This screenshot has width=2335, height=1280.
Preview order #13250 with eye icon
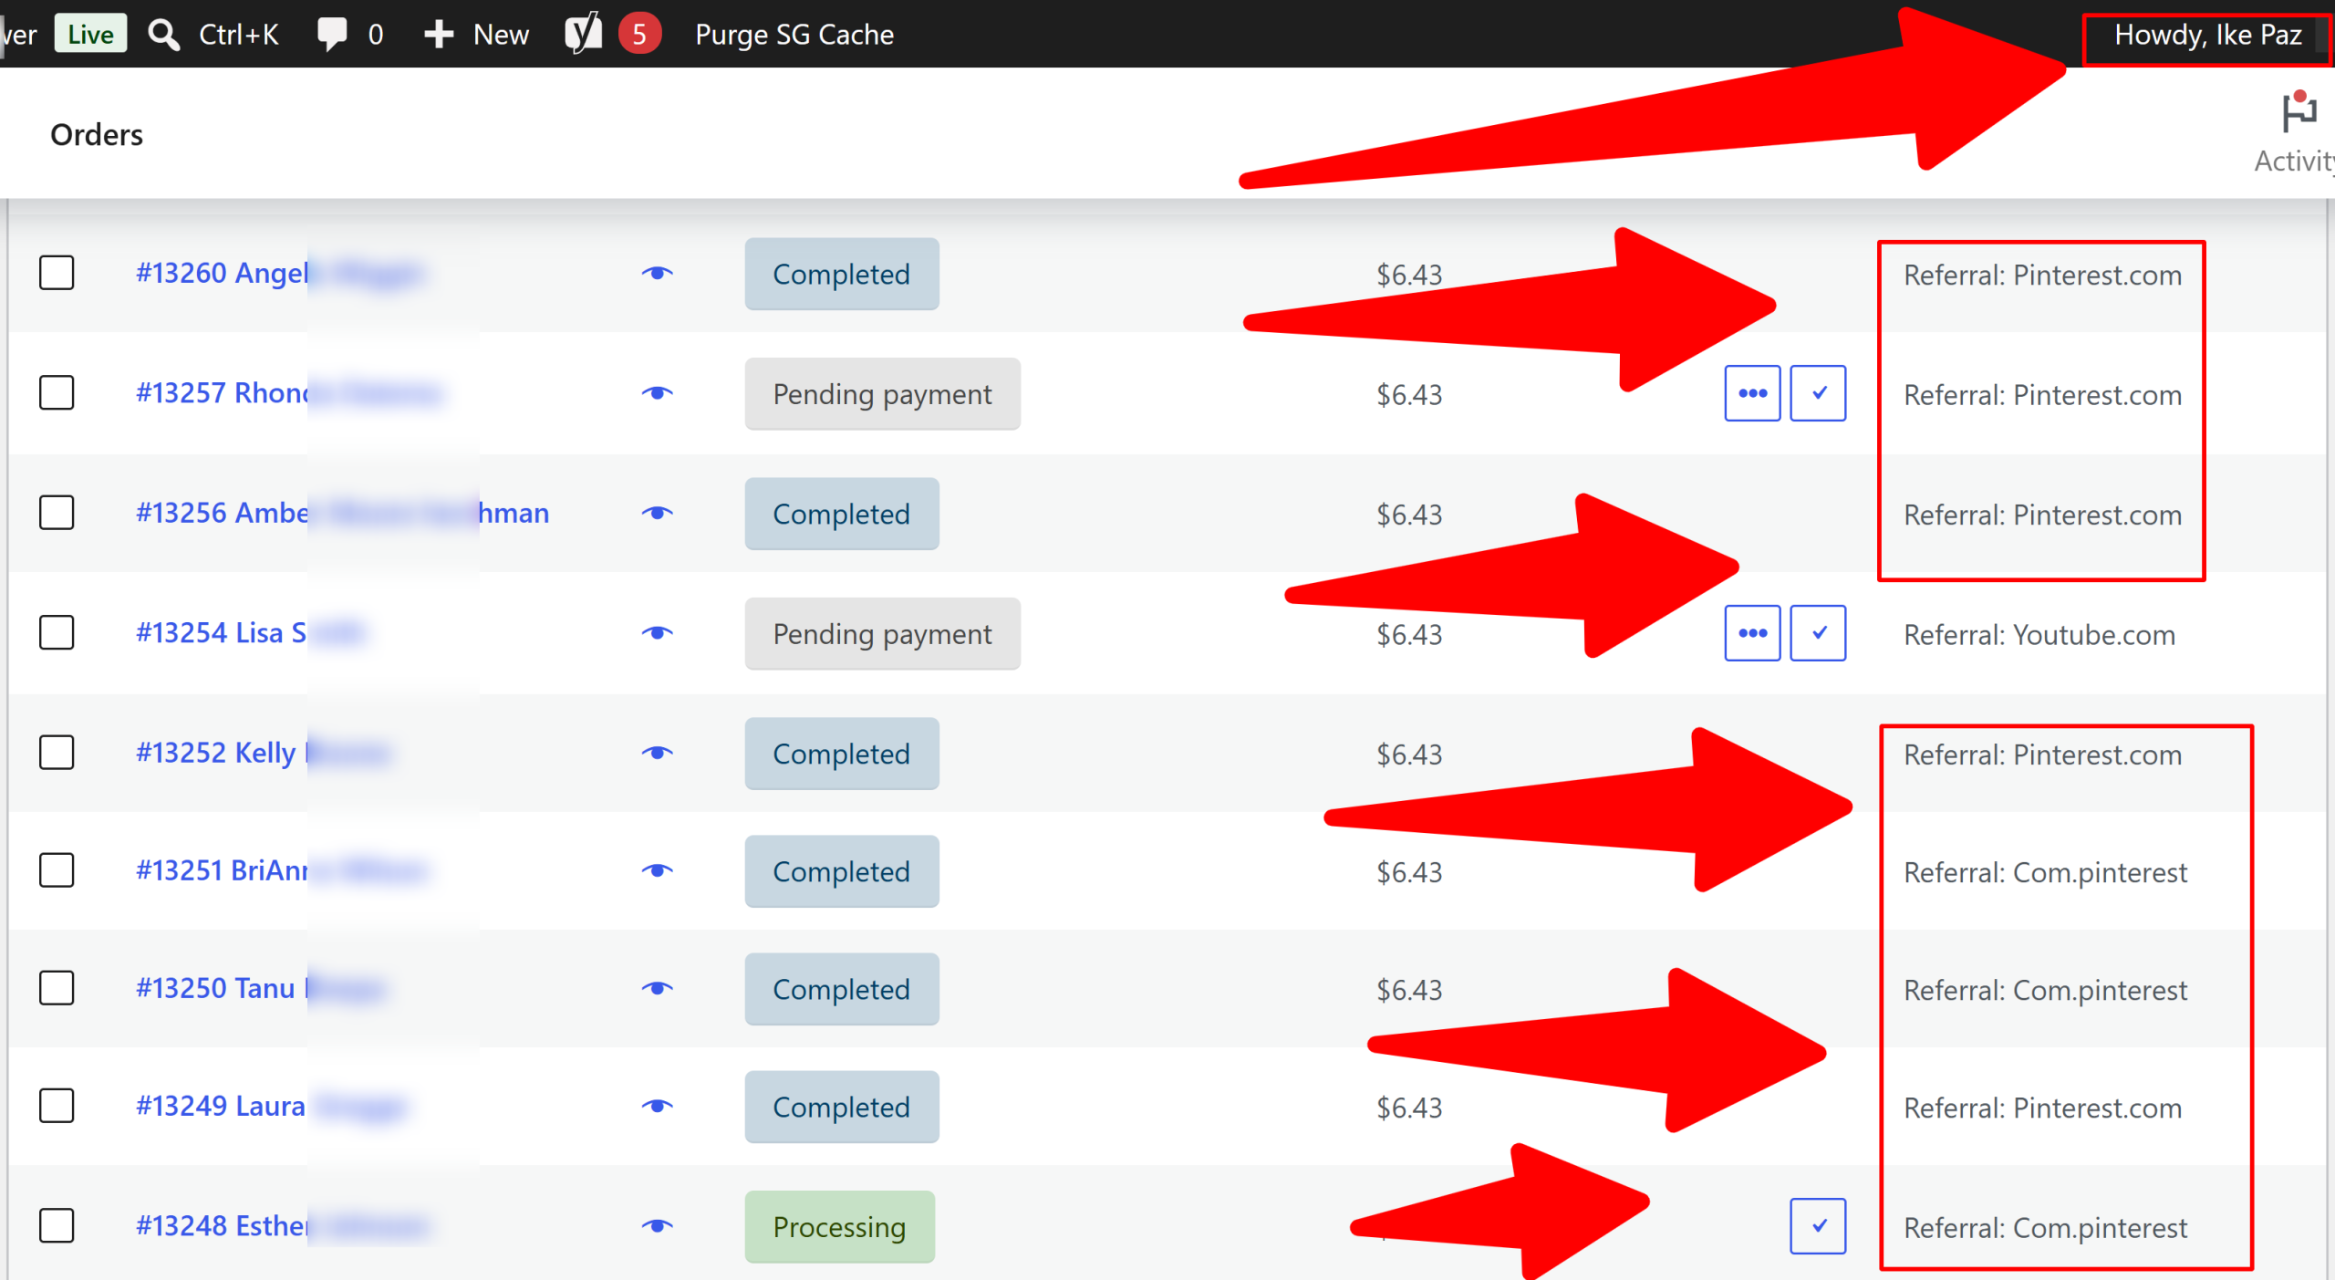(x=657, y=988)
